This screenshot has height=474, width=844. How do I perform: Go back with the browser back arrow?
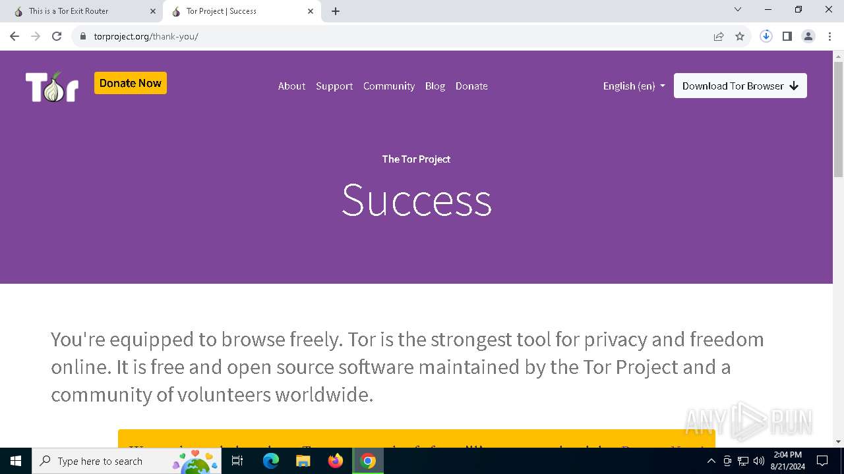click(x=15, y=36)
